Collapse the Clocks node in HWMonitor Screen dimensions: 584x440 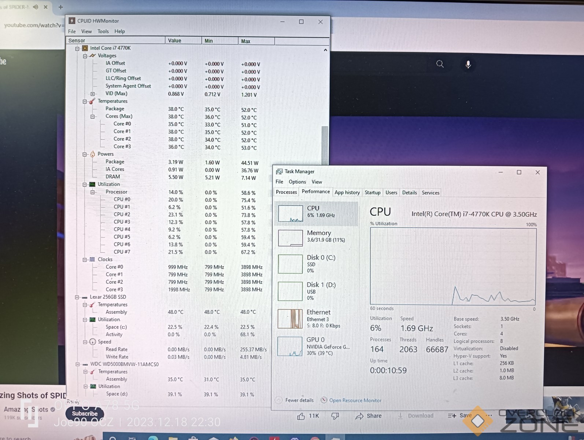(85, 260)
